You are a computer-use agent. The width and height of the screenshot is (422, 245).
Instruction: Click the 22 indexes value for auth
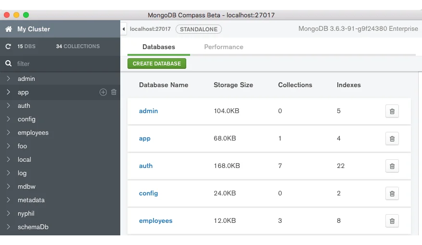tap(341, 166)
